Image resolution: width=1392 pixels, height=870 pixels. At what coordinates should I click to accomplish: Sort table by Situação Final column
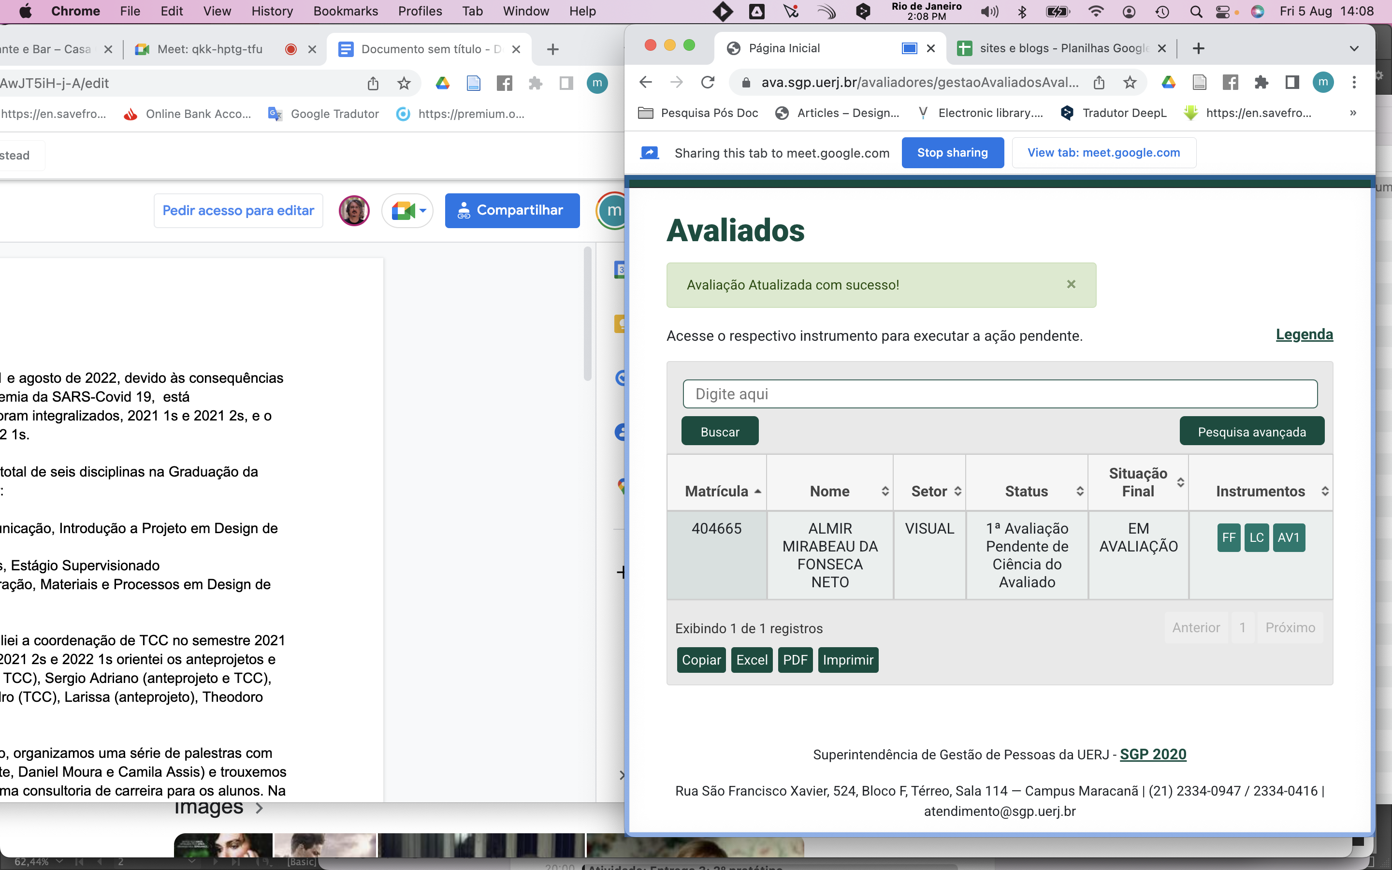click(1138, 482)
